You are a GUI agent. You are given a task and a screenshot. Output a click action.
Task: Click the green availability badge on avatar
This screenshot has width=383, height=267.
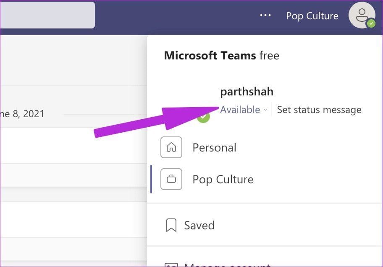click(371, 23)
